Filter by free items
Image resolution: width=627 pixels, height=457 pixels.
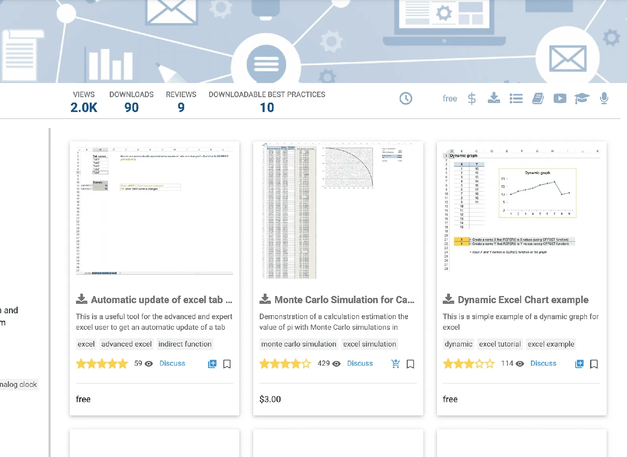point(450,99)
